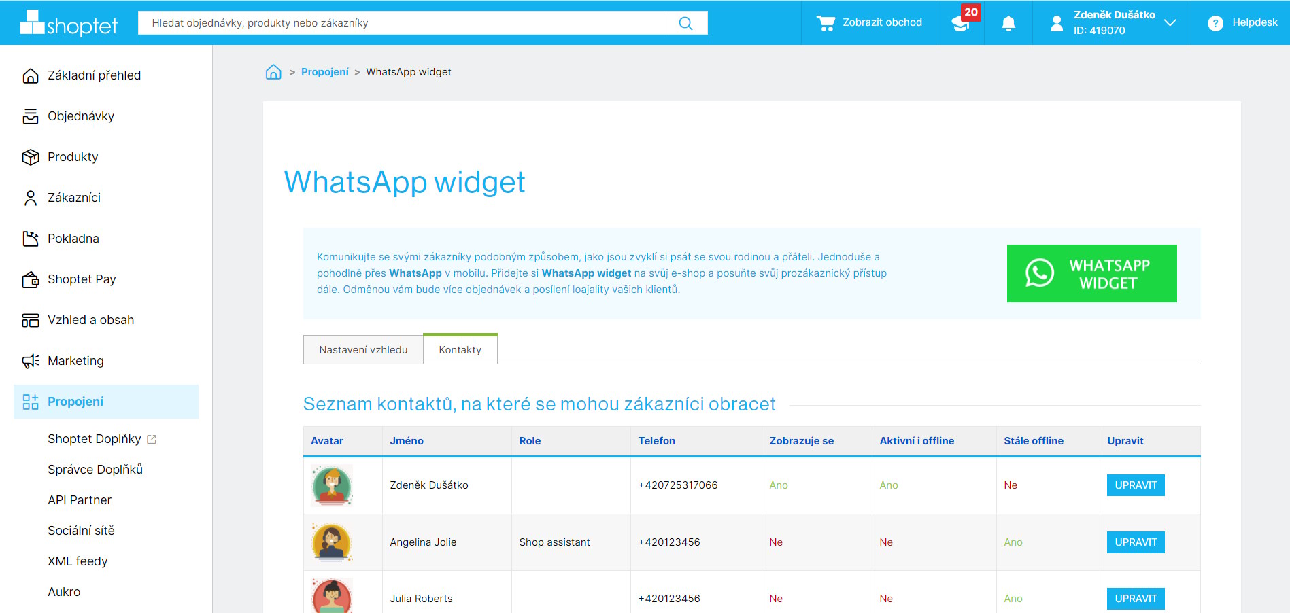Click the Avatar column header
The width and height of the screenshot is (1290, 613).
click(327, 441)
